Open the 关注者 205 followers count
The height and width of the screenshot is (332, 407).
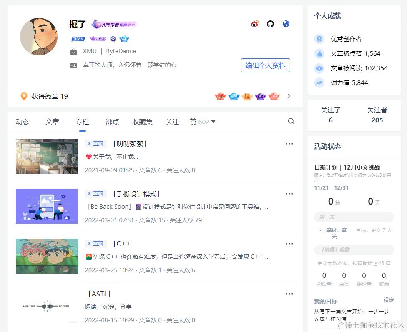point(377,115)
